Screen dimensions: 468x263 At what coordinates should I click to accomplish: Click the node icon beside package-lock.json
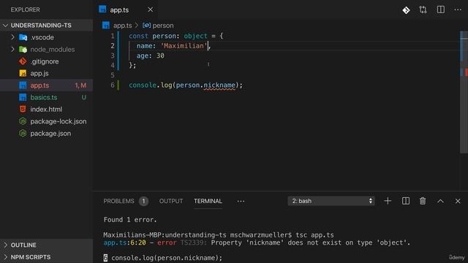coord(23,121)
